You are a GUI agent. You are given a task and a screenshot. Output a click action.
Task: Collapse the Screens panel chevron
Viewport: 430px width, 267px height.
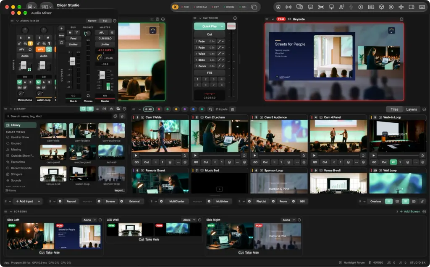click(x=11, y=212)
